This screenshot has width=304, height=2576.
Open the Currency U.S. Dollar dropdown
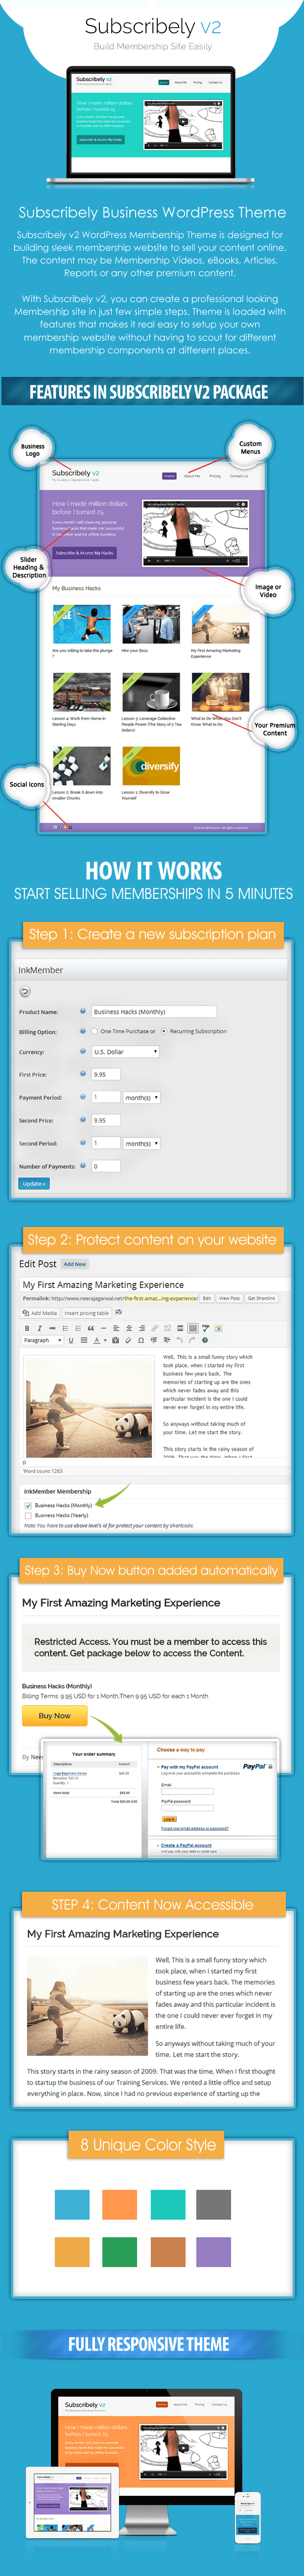pyautogui.click(x=125, y=1052)
